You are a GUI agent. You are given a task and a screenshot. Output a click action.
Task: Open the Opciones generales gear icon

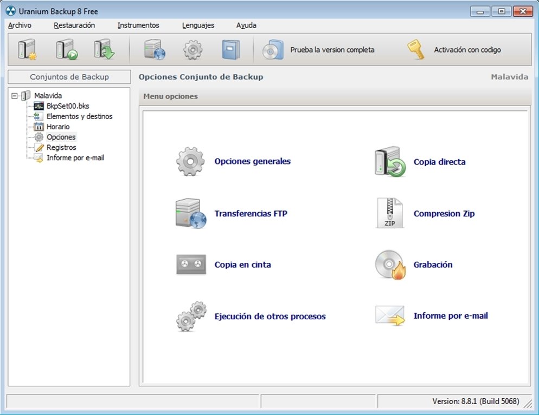pos(190,162)
